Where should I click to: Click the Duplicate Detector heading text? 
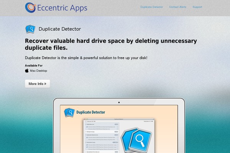tap(60, 29)
